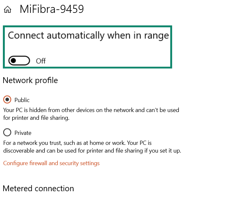229x197 pixels.
Task: Click the Connect automatically when in range heading
Action: pyautogui.click(x=88, y=35)
